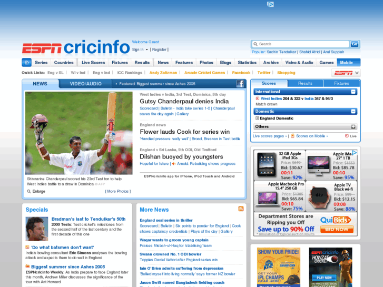
Task: Click the Live refresh icon in the scores panel
Action: coord(347,136)
